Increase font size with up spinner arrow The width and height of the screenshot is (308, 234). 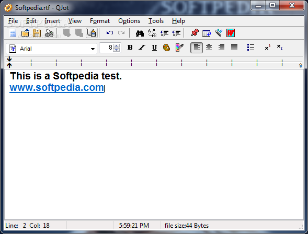click(117, 46)
